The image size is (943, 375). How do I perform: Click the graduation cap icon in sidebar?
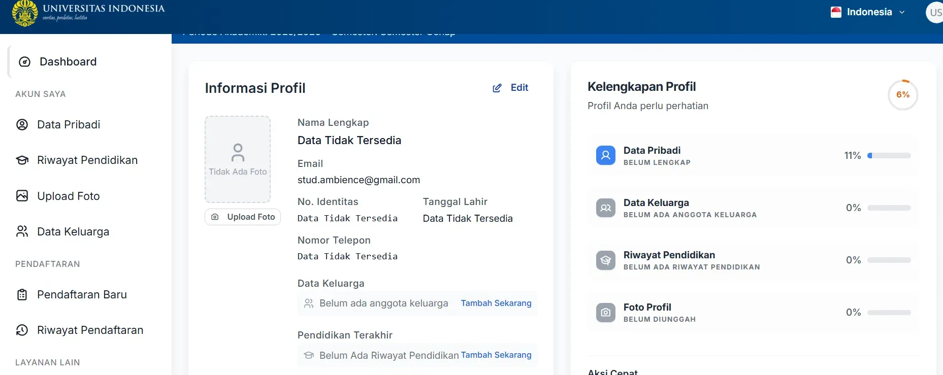pos(22,160)
